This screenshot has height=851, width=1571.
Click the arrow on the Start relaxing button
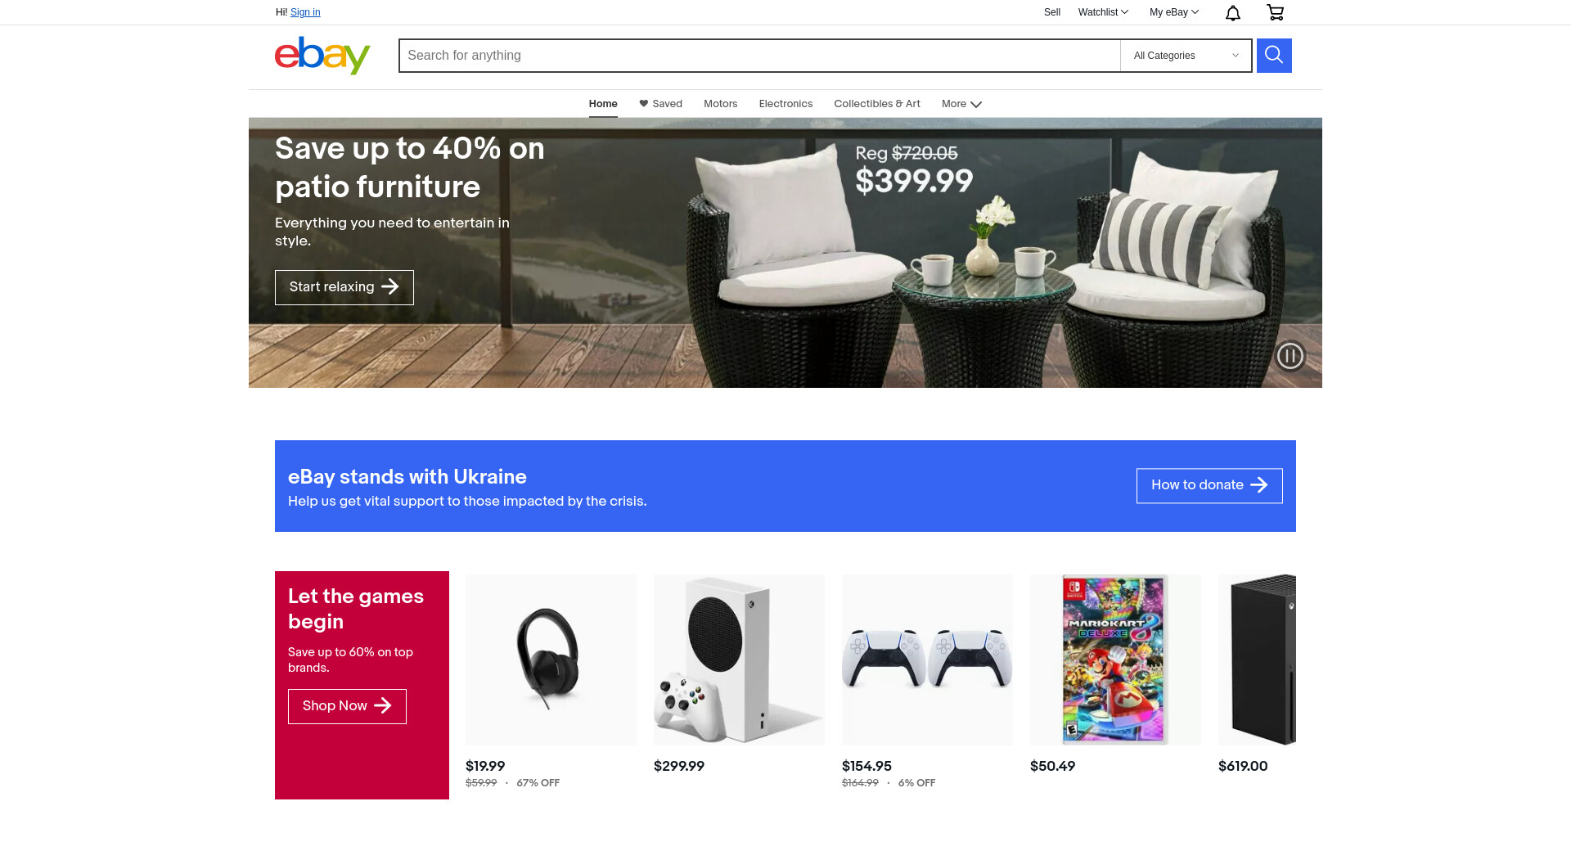[x=390, y=286]
